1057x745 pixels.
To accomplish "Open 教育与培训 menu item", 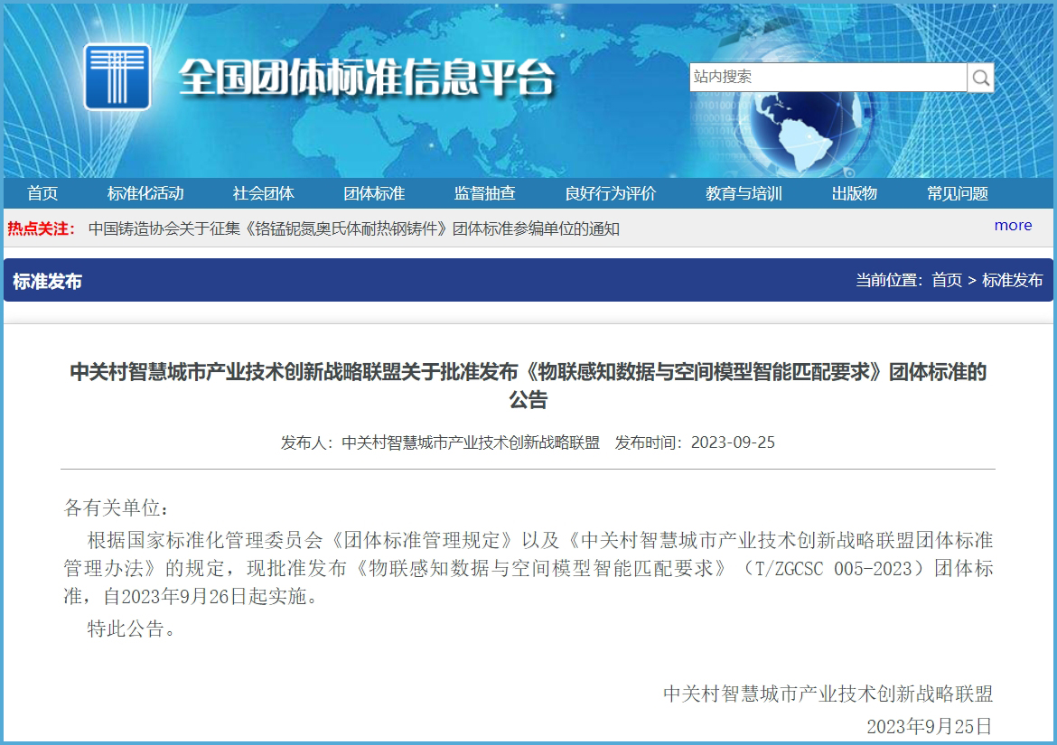I will point(744,193).
